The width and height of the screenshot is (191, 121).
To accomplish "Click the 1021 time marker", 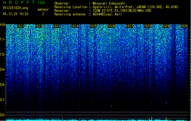I will 20,26.
